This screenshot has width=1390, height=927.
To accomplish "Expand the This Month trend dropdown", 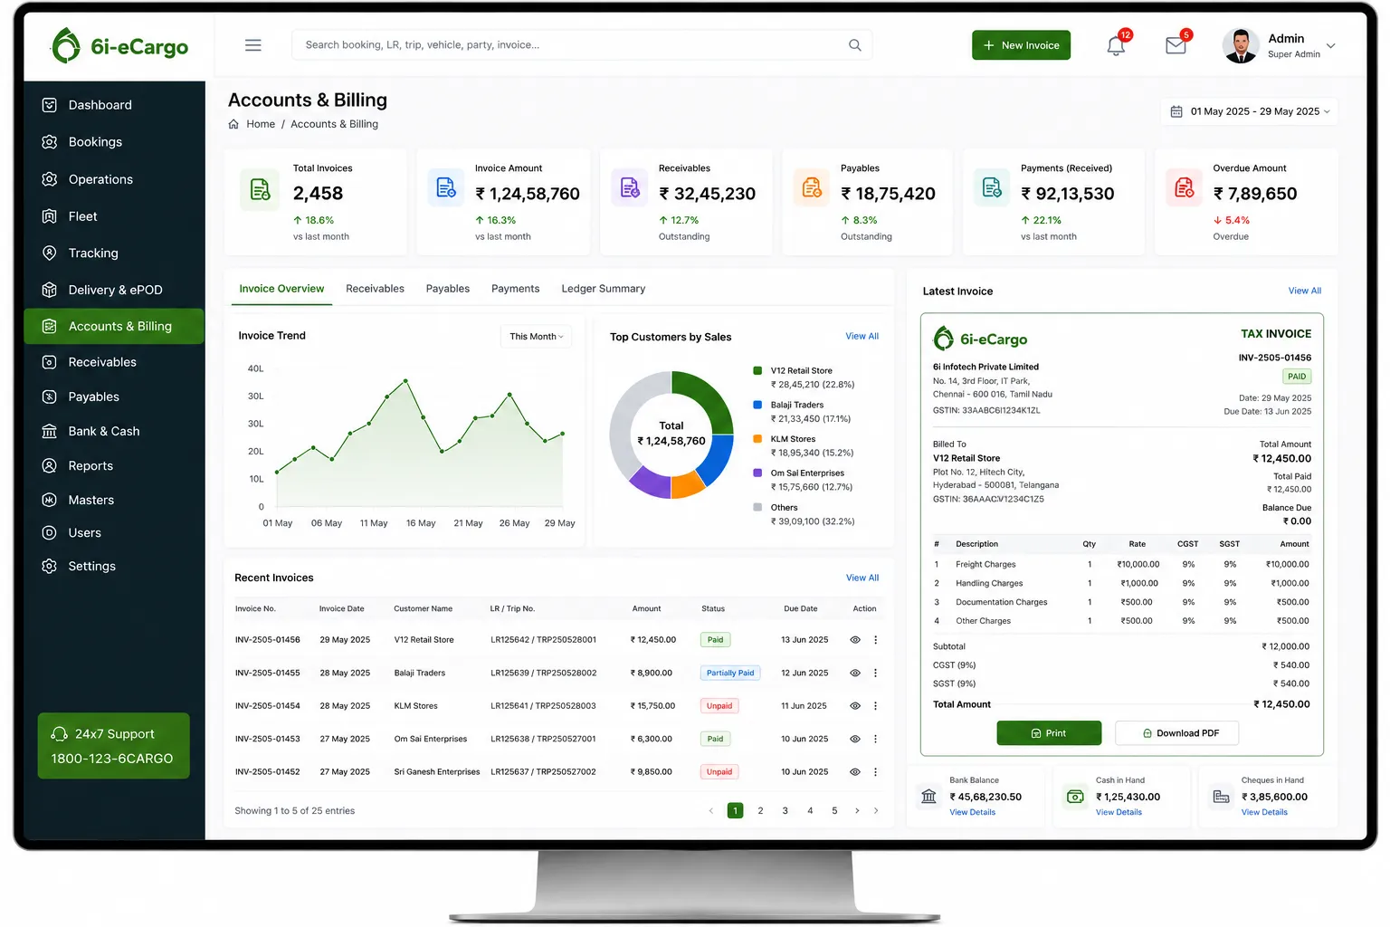I will pyautogui.click(x=536, y=337).
